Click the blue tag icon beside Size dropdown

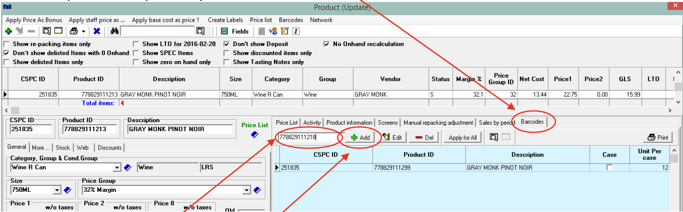coord(67,190)
